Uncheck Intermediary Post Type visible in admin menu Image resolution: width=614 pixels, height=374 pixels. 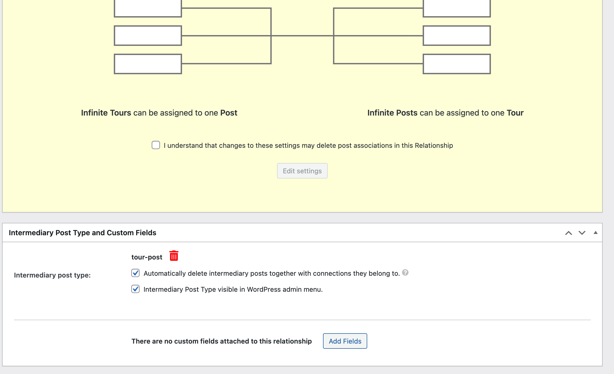135,289
